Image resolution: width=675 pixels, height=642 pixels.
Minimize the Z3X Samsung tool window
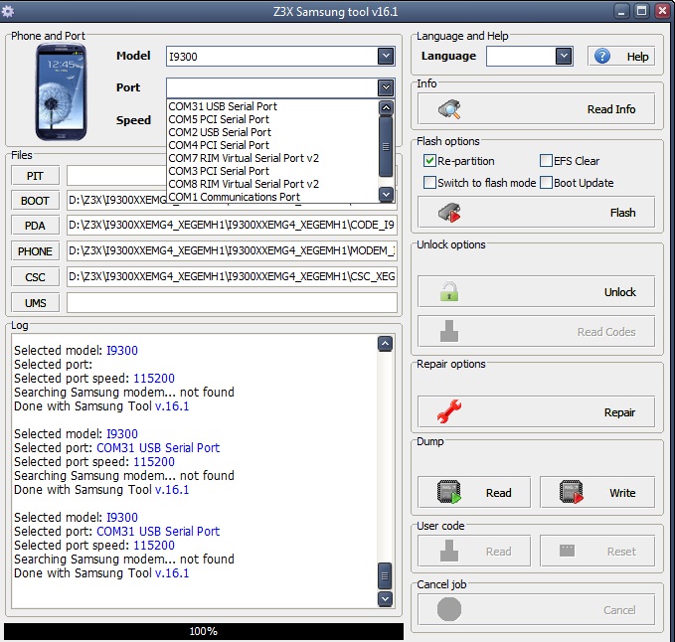620,11
